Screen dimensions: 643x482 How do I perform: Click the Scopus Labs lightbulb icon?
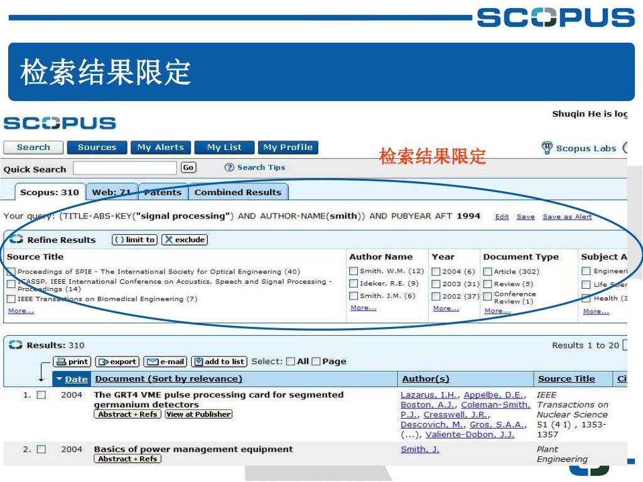click(547, 147)
